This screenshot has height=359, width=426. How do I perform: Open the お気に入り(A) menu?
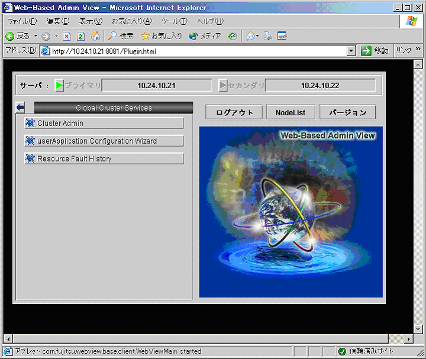click(132, 21)
